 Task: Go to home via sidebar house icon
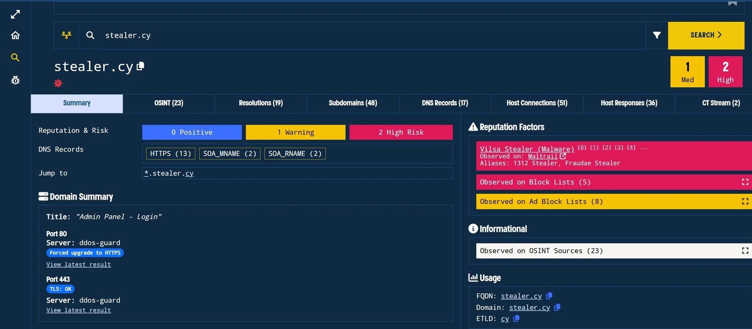coord(15,36)
